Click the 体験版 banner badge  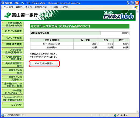coord(46,15)
